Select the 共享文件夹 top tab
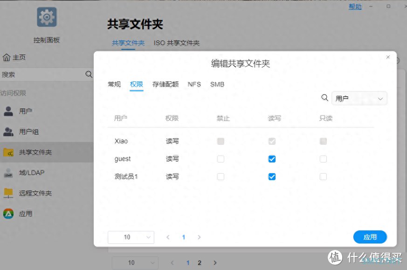407x270 pixels. coord(128,43)
